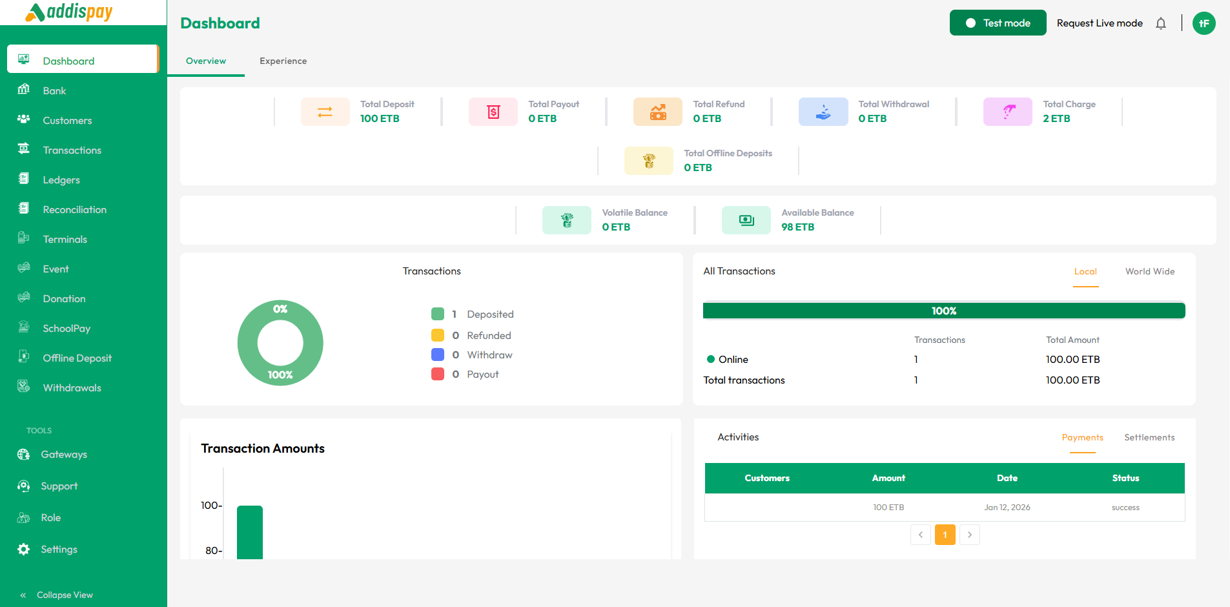
Task: Collapse the sidebar with Collapse View
Action: pyautogui.click(x=56, y=595)
